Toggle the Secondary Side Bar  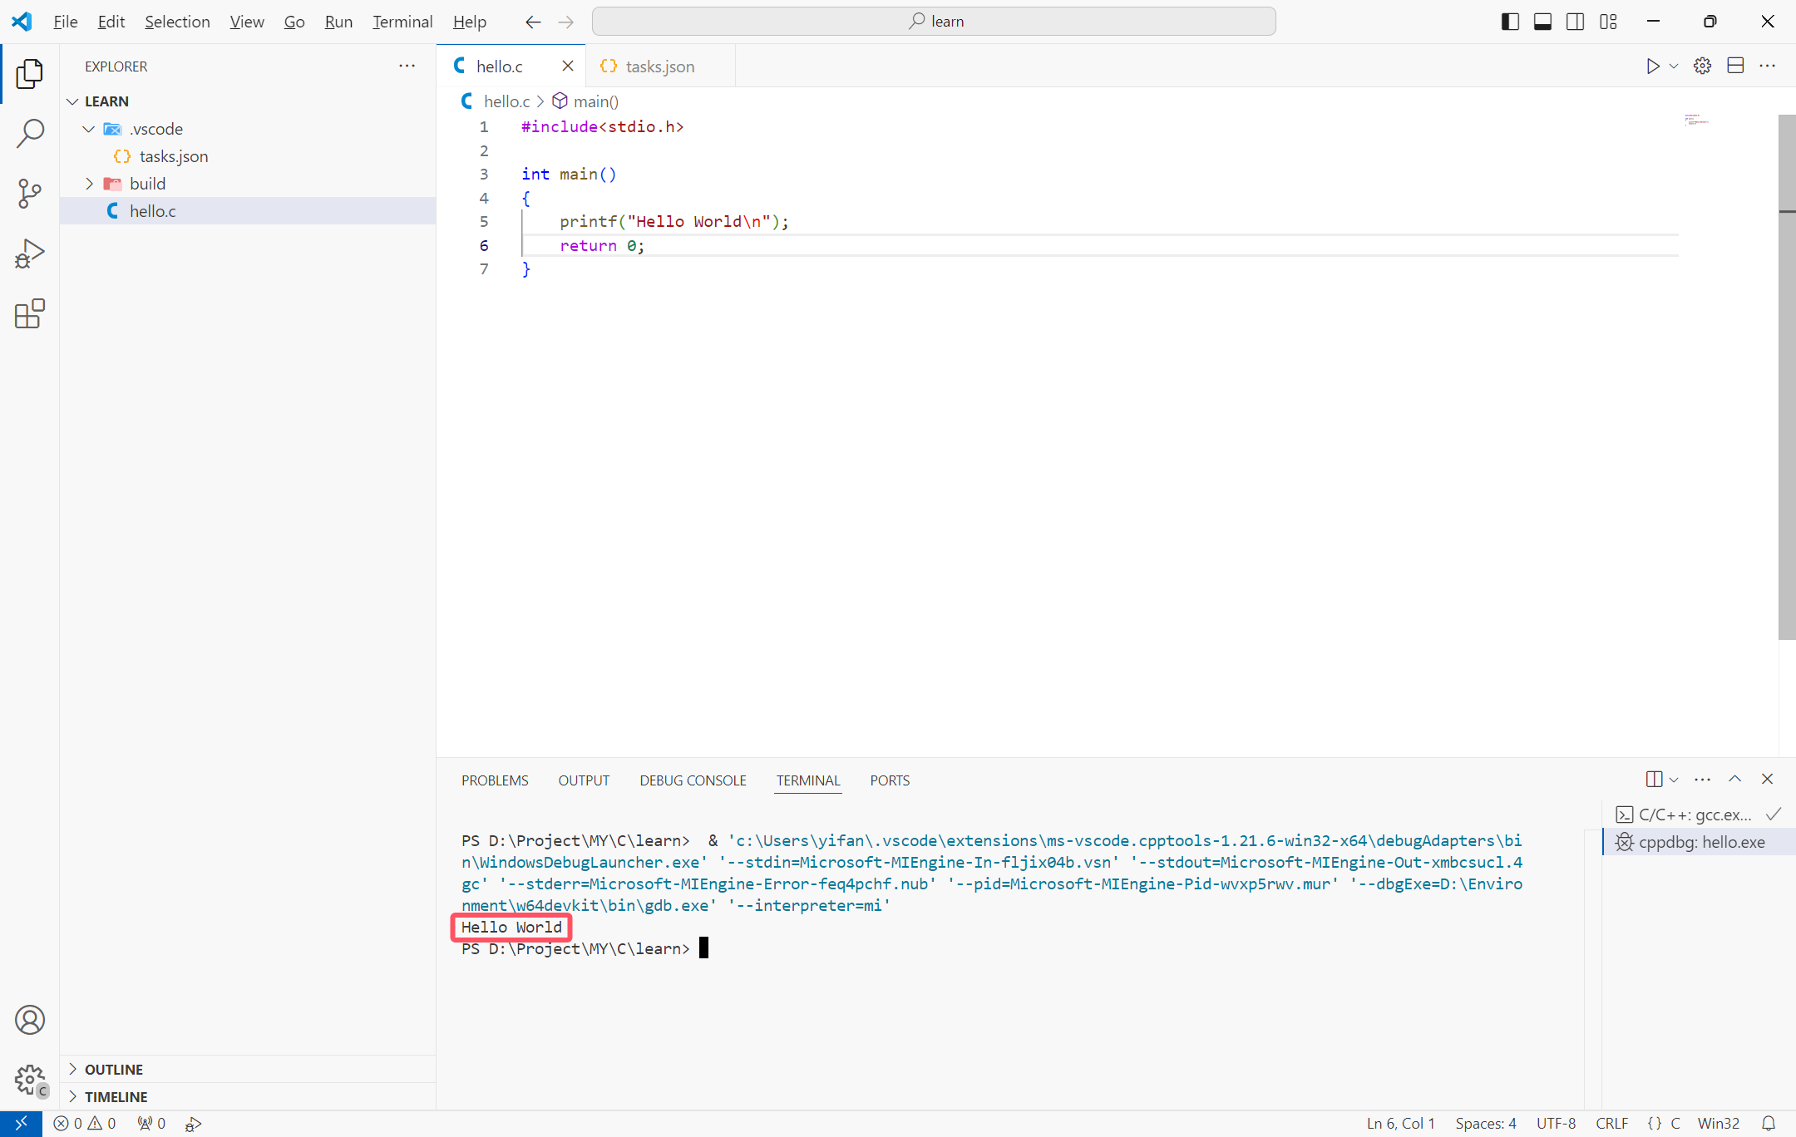coord(1575,22)
